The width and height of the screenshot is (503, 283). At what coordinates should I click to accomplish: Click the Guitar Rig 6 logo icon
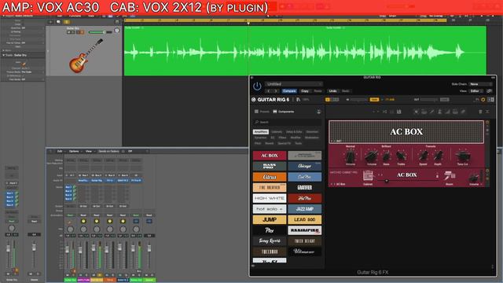point(253,100)
